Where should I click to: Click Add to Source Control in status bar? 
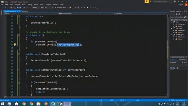(178, 100)
